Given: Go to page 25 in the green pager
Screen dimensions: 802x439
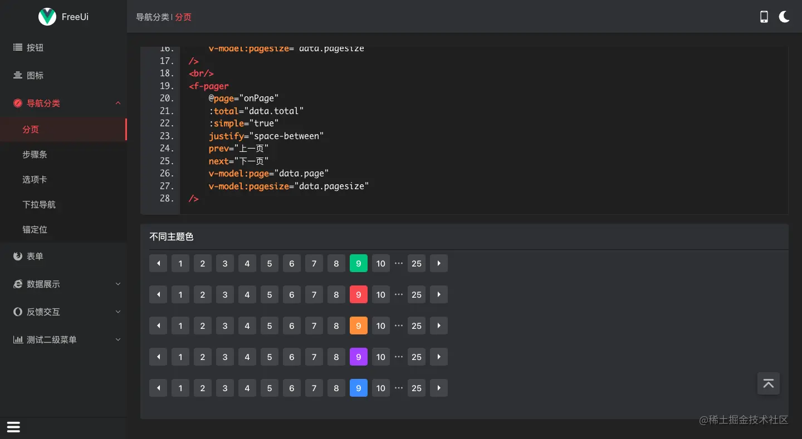Looking at the screenshot, I should click(x=417, y=264).
